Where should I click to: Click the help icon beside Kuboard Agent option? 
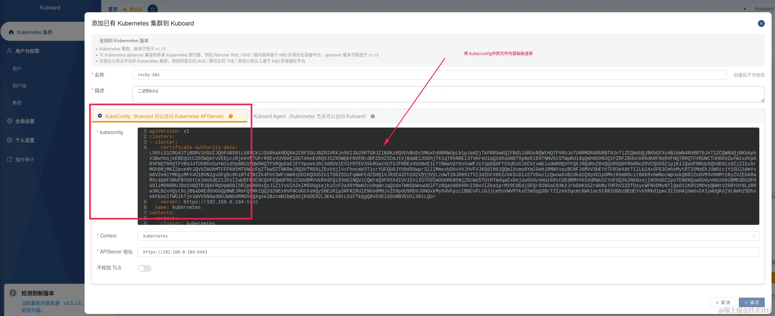click(373, 116)
